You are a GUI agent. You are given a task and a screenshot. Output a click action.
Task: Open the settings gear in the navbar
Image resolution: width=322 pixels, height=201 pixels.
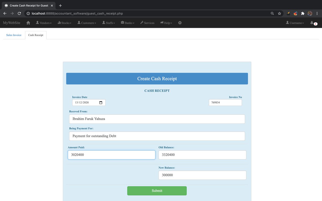point(180,23)
